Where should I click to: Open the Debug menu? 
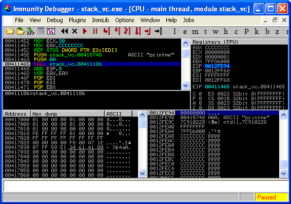click(x=55, y=20)
